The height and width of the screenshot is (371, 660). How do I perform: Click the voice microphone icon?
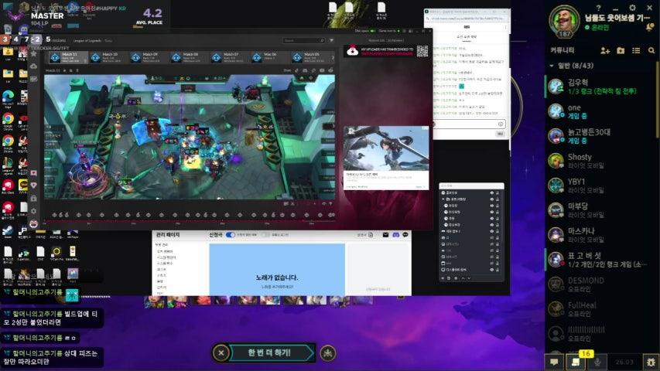[597, 362]
